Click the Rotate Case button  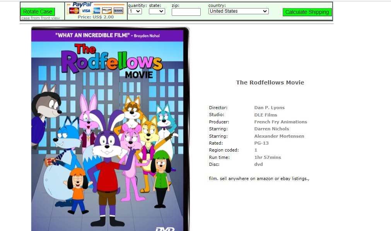[x=38, y=12]
